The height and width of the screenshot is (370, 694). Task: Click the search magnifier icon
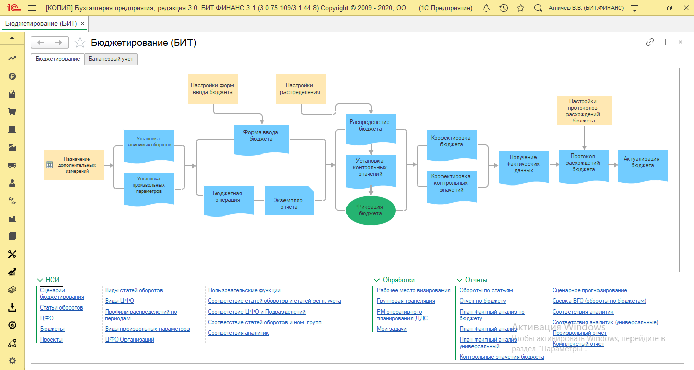538,8
